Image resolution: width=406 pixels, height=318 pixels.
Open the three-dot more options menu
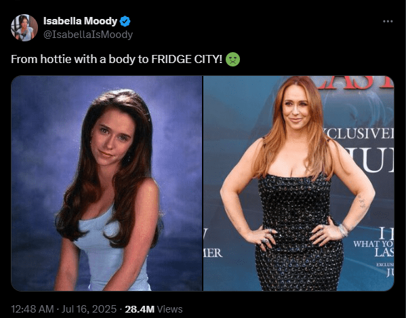[388, 21]
